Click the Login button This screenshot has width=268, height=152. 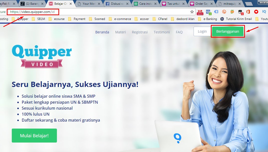click(202, 31)
